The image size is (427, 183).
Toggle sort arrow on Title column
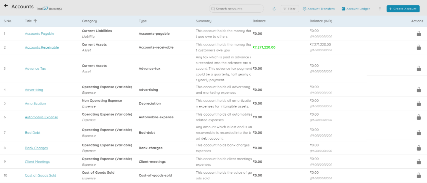35,21
